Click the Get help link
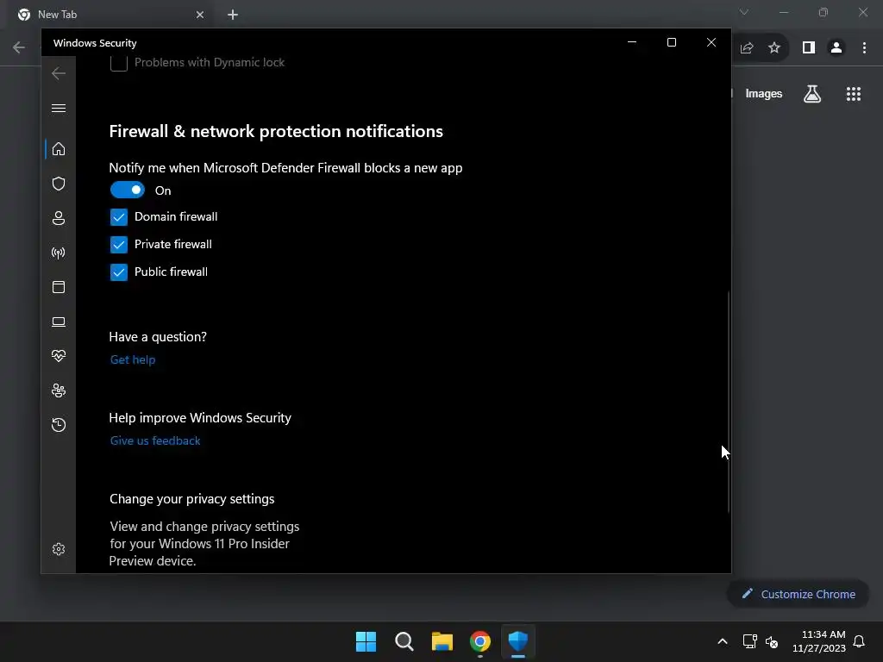 pos(133,359)
